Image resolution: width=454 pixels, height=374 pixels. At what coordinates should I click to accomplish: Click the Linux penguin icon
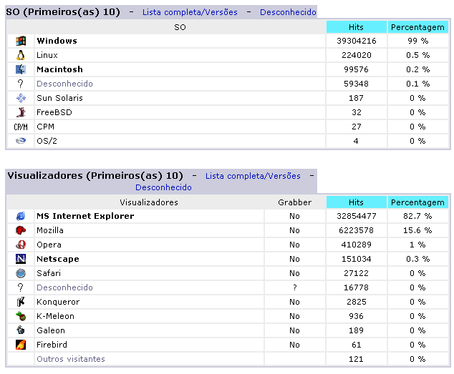click(x=21, y=55)
